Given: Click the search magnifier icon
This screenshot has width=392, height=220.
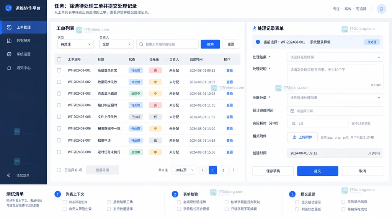Looking at the screenshot, I should click(141, 44).
